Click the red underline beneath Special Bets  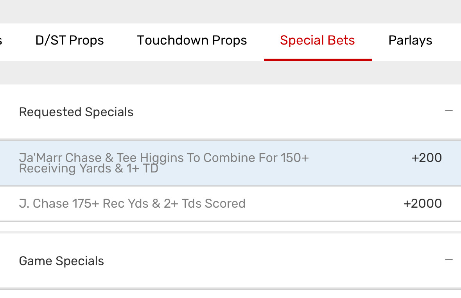point(317,60)
